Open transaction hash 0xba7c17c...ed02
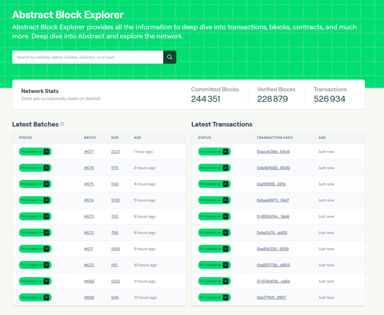Screen dimensions: 384x315 coord(272,232)
